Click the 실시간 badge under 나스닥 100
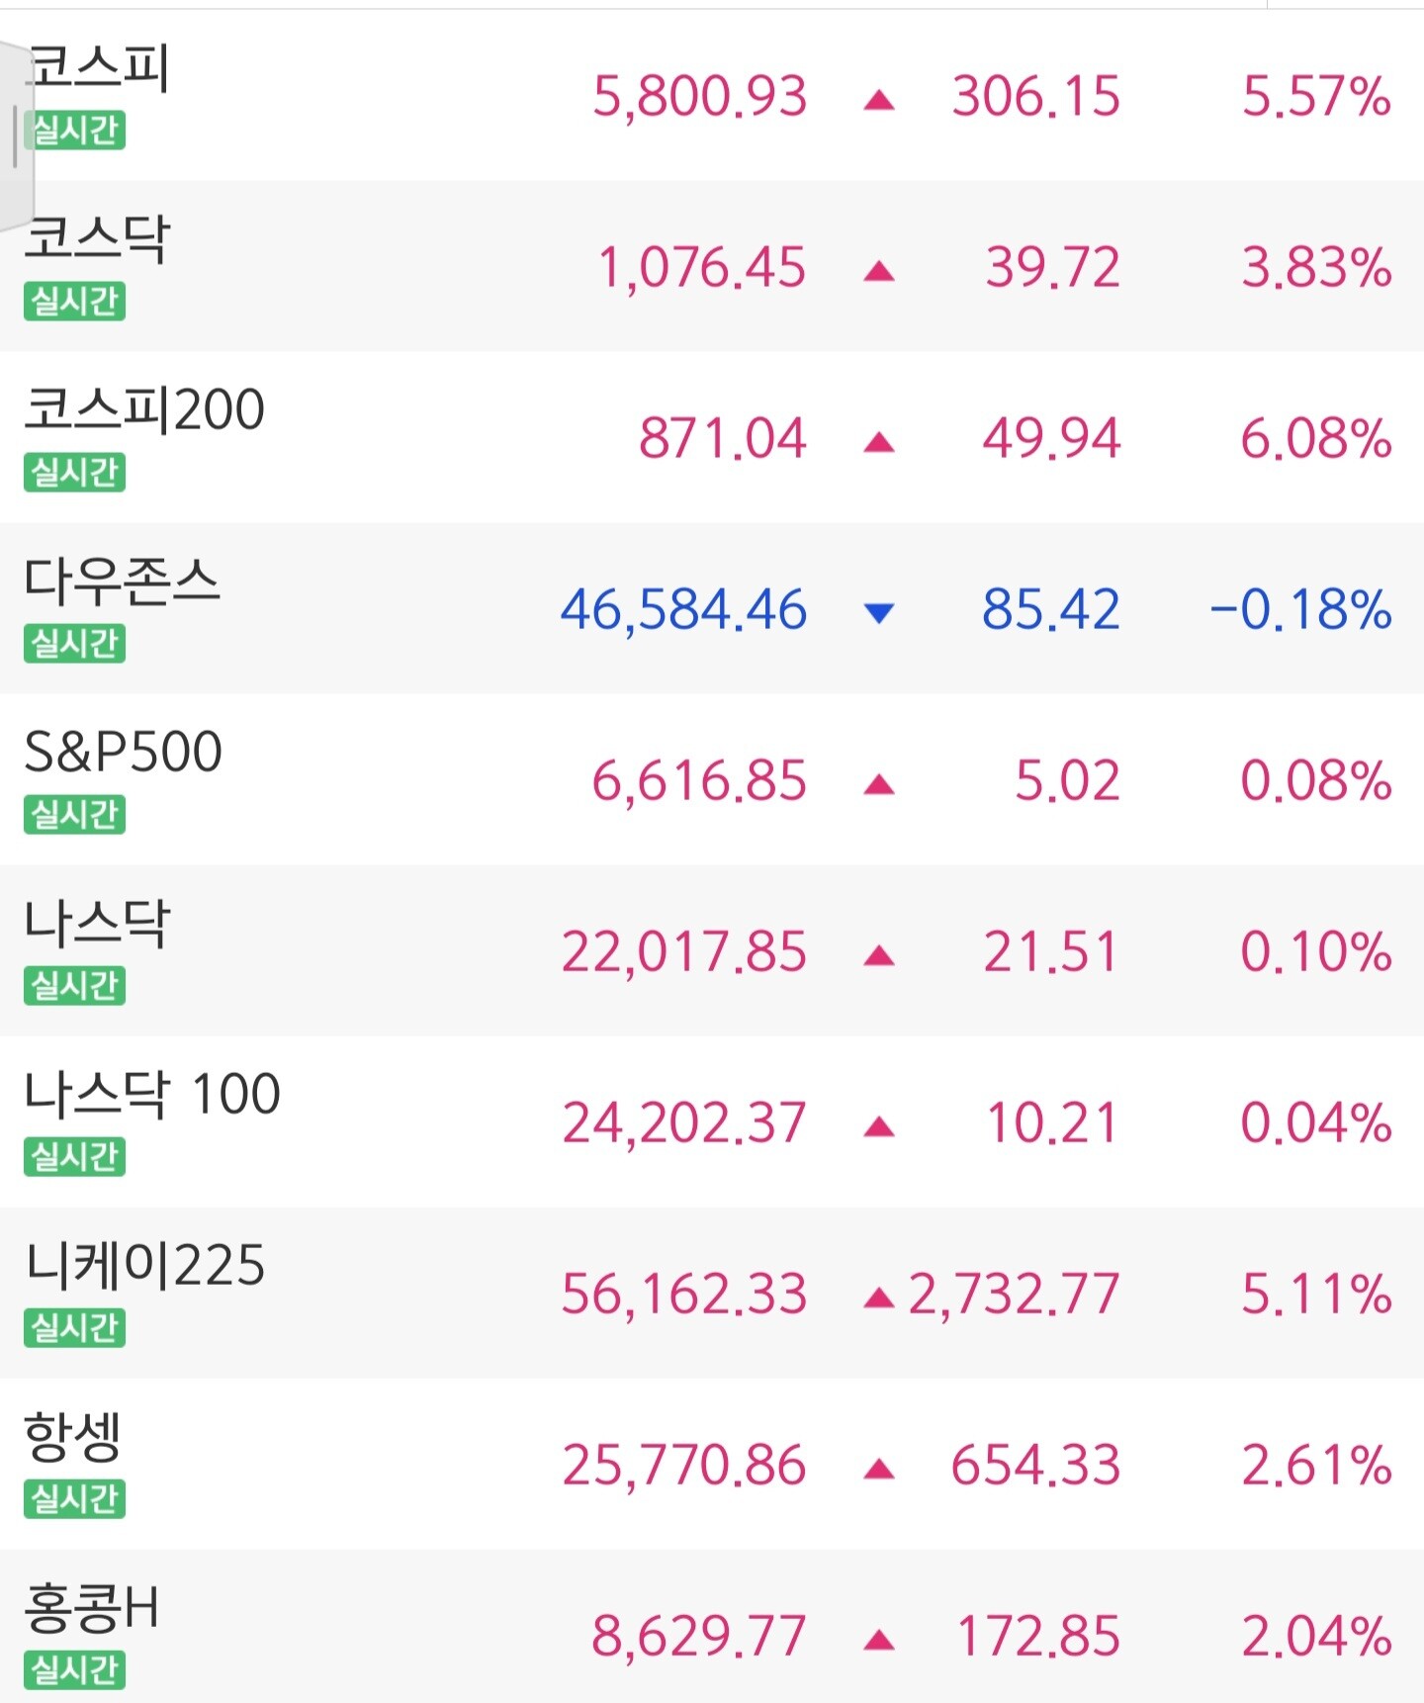The height and width of the screenshot is (1703, 1424). (x=75, y=1156)
